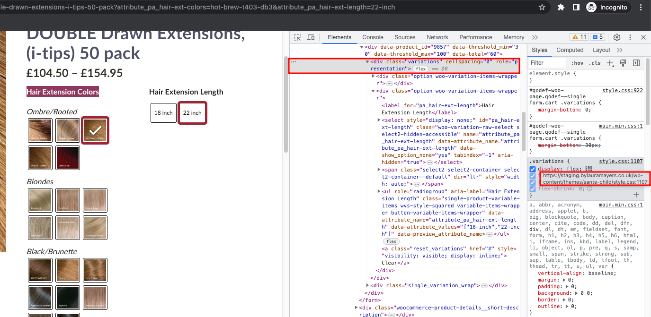Open the Chrome extensions puzzle icon
651x317 pixels.
562,7
